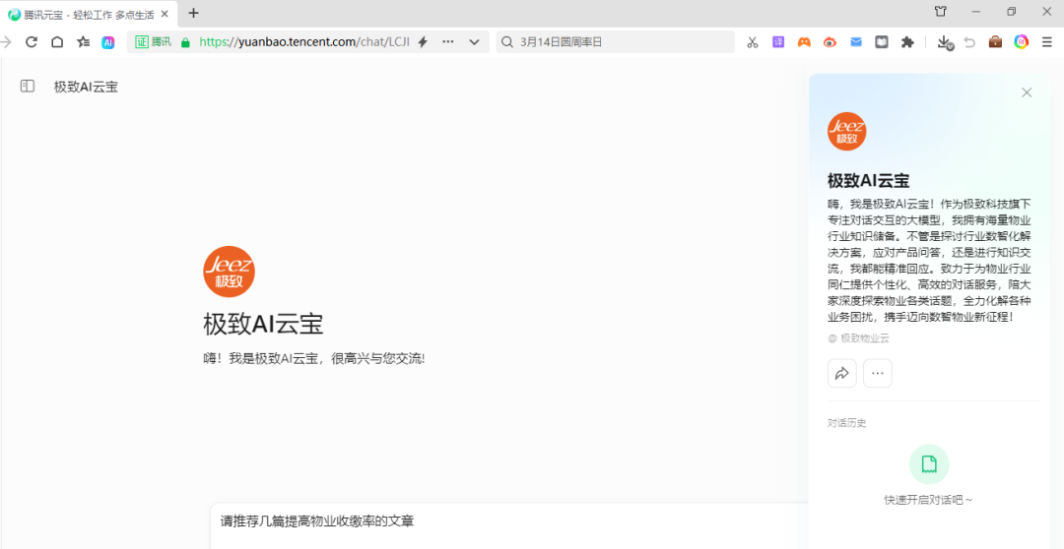Click the lightning speed mode icon
The width and height of the screenshot is (1064, 549).
(x=423, y=42)
